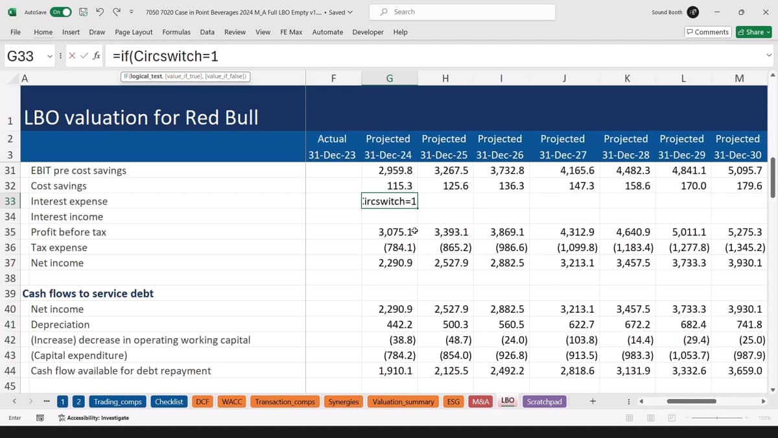Toggle the AutoSave switch
Viewport: 778px width, 438px height.
click(61, 12)
